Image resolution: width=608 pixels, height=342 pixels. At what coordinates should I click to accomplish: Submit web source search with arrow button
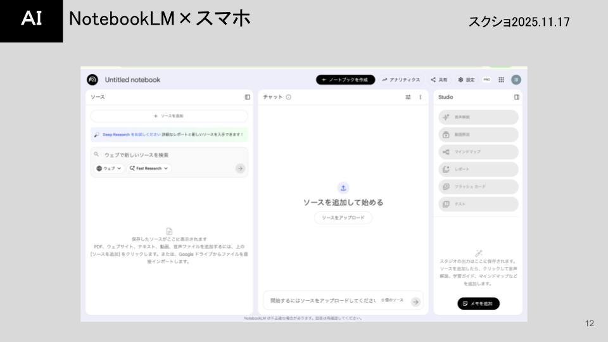pos(240,168)
